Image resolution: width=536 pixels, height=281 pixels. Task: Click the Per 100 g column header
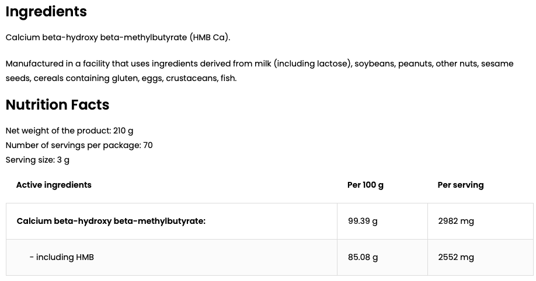[366, 185]
